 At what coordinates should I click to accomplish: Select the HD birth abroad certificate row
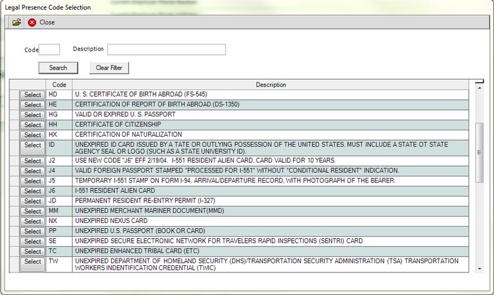[32, 95]
